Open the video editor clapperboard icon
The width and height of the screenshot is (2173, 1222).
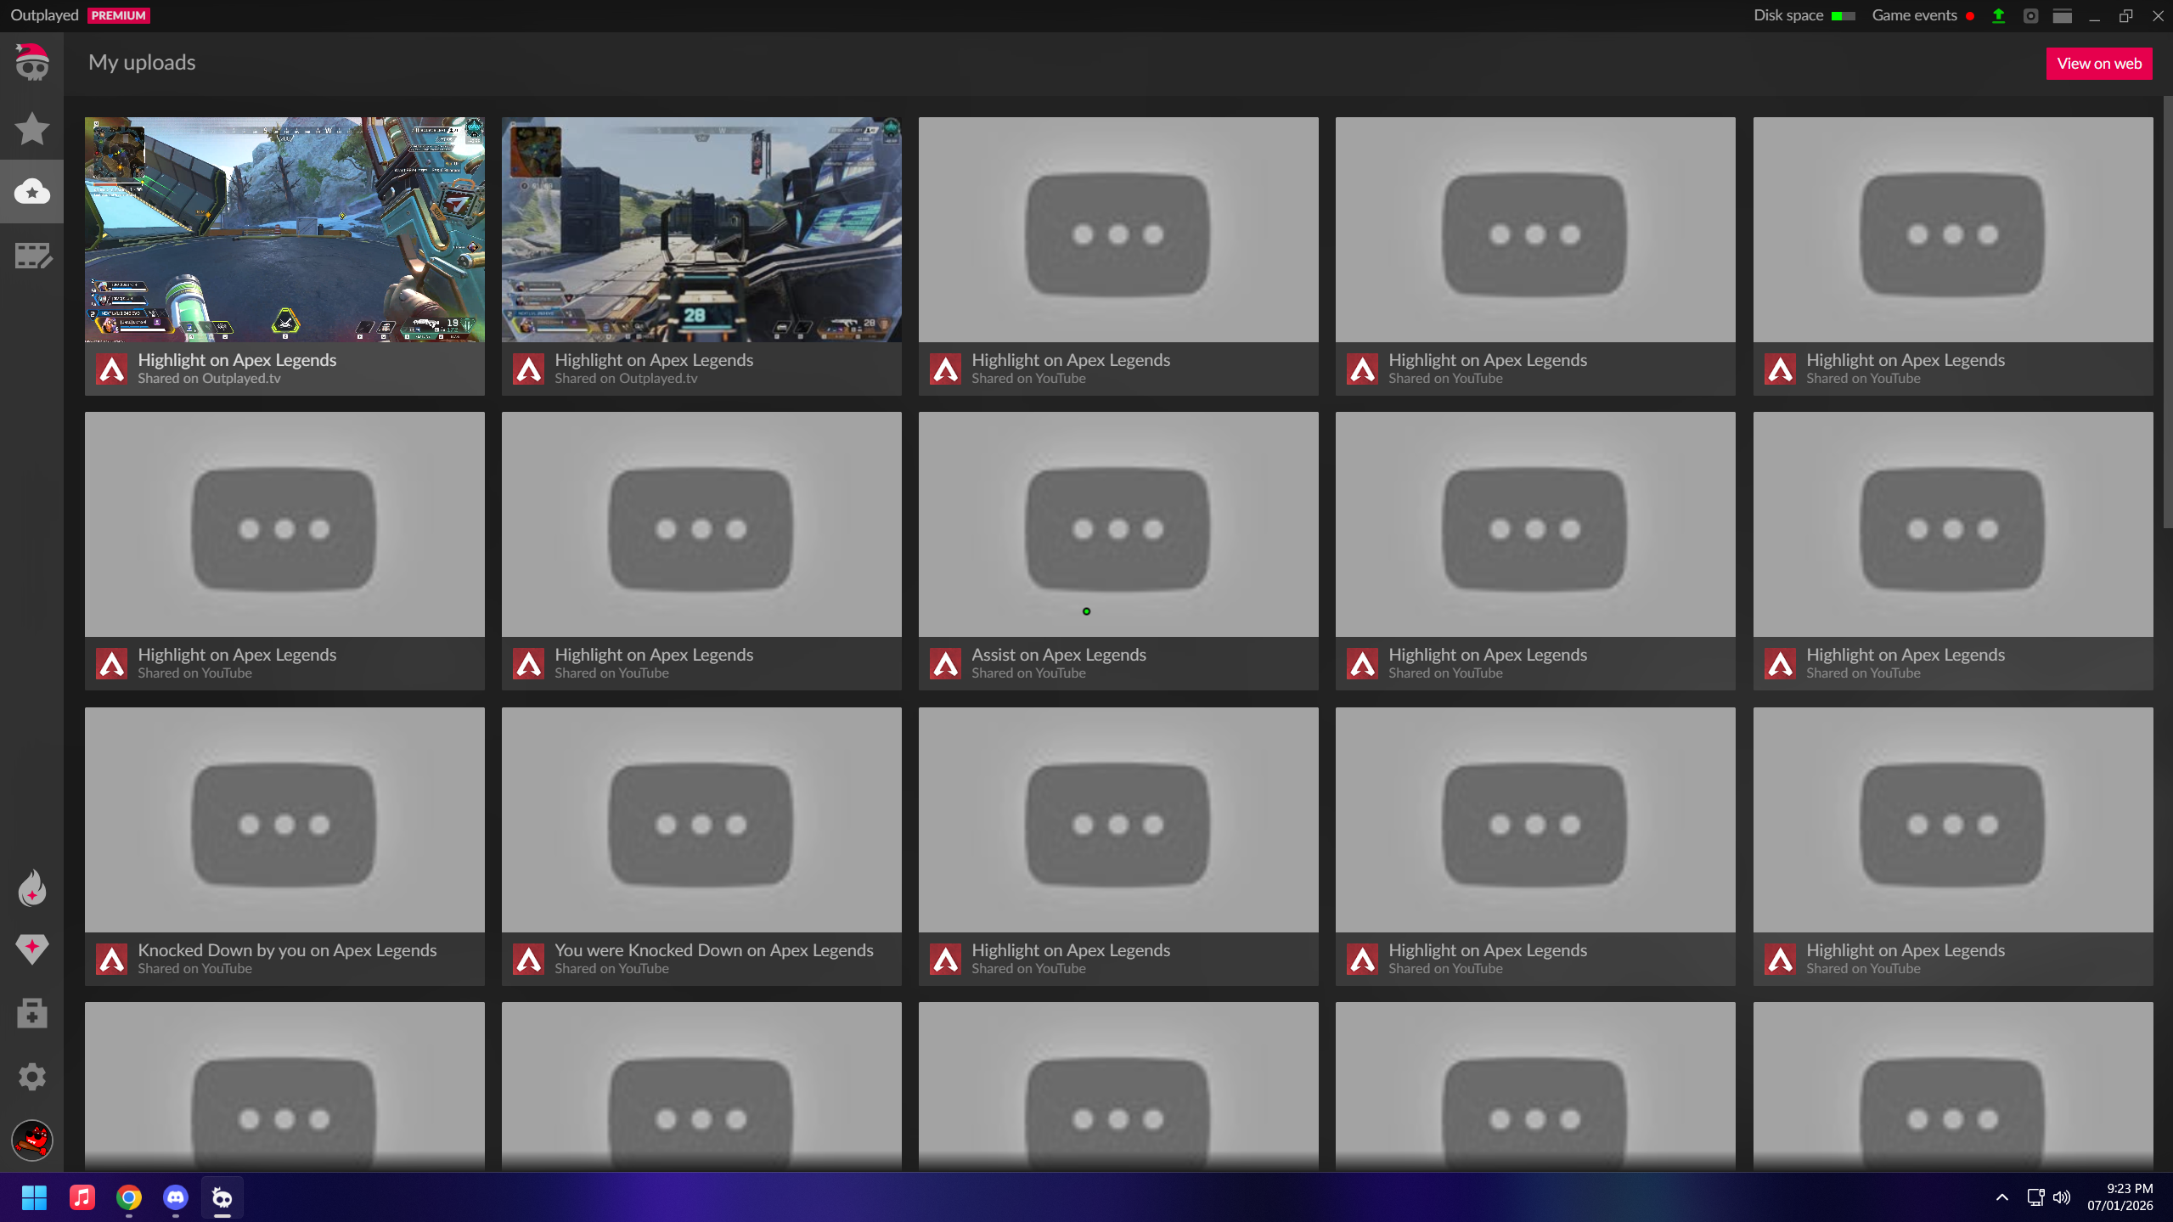click(x=32, y=256)
